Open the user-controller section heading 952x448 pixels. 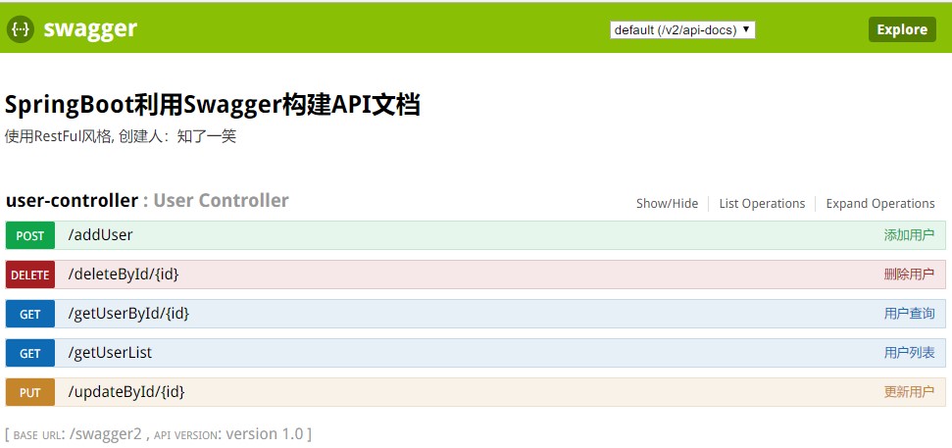pos(72,200)
